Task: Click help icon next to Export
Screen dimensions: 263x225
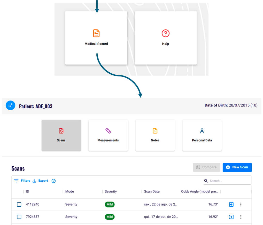Action: (x=53, y=181)
